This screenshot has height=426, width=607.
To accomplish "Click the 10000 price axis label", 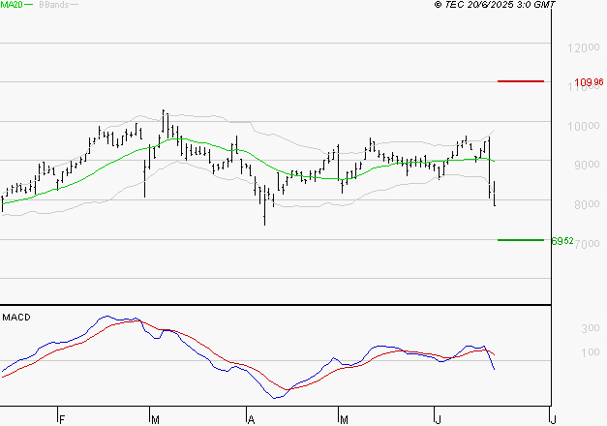I will (584, 126).
